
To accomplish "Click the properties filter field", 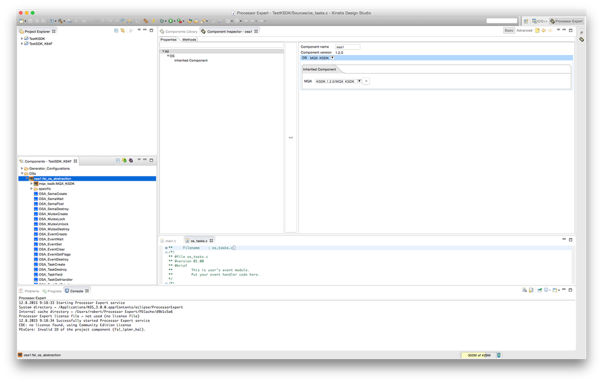I will click(222, 45).
